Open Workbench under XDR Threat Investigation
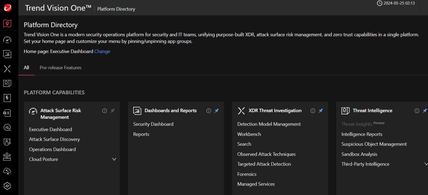This screenshot has width=428, height=195. [249, 134]
